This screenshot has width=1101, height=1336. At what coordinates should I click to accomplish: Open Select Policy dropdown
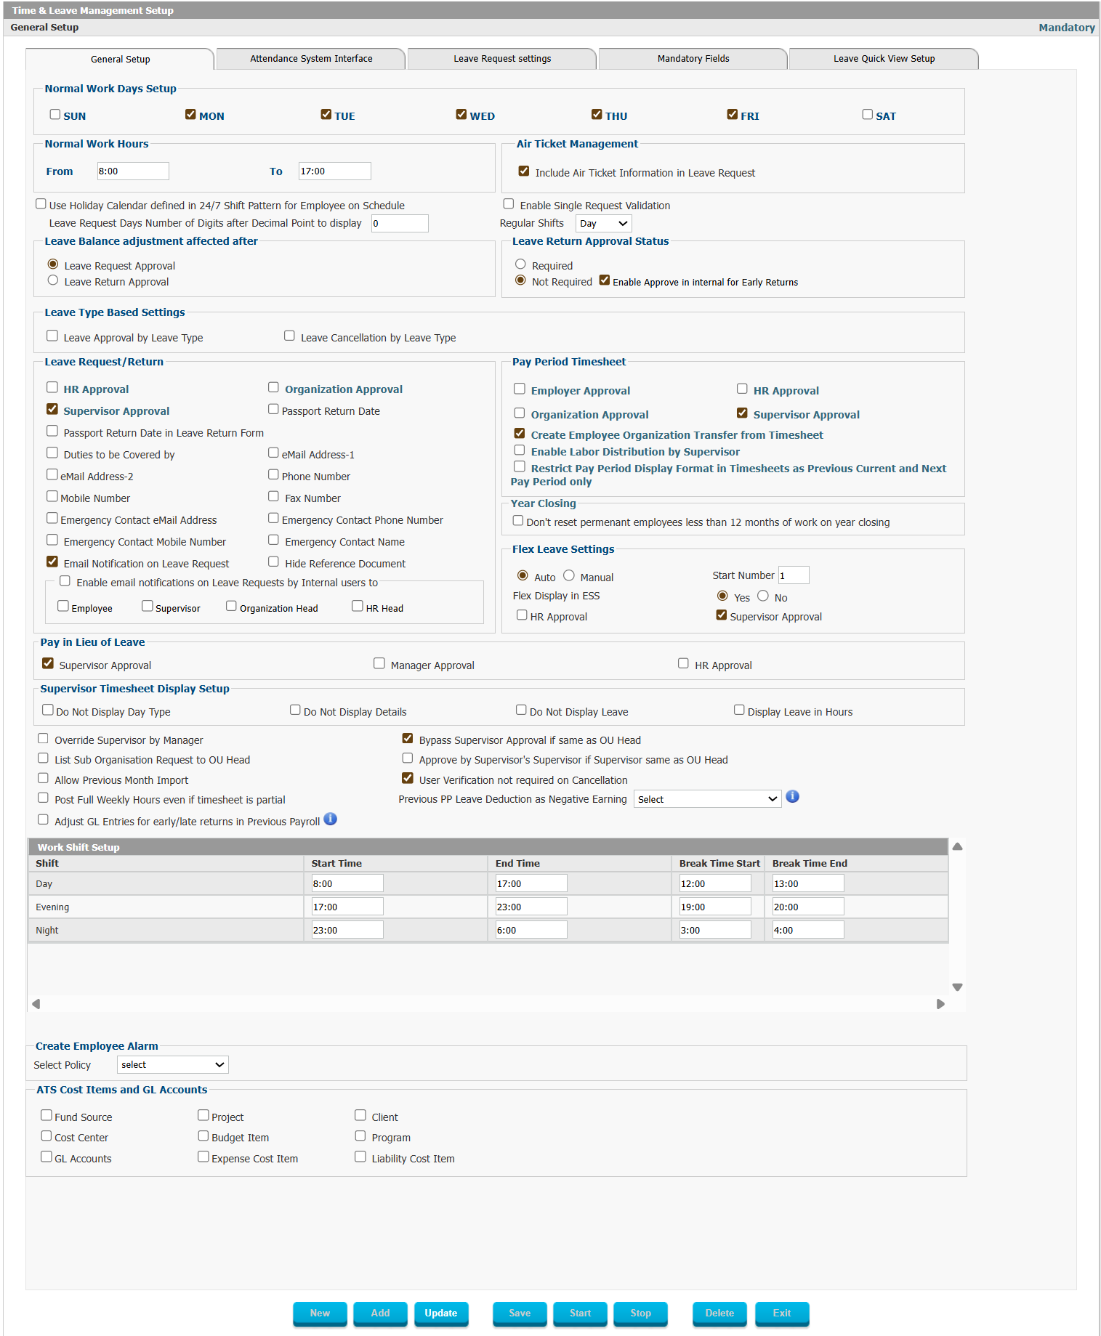(173, 1064)
